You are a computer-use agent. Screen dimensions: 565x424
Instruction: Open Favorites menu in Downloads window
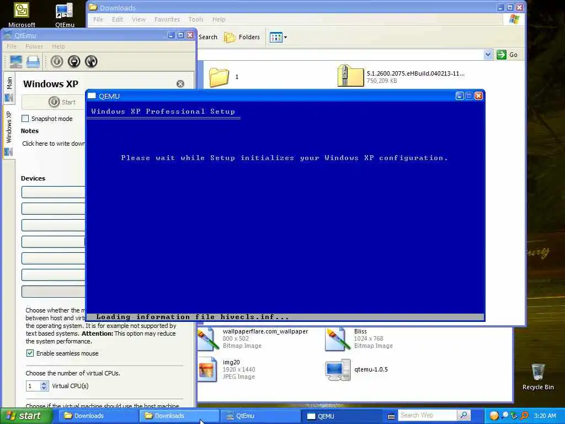(x=167, y=19)
